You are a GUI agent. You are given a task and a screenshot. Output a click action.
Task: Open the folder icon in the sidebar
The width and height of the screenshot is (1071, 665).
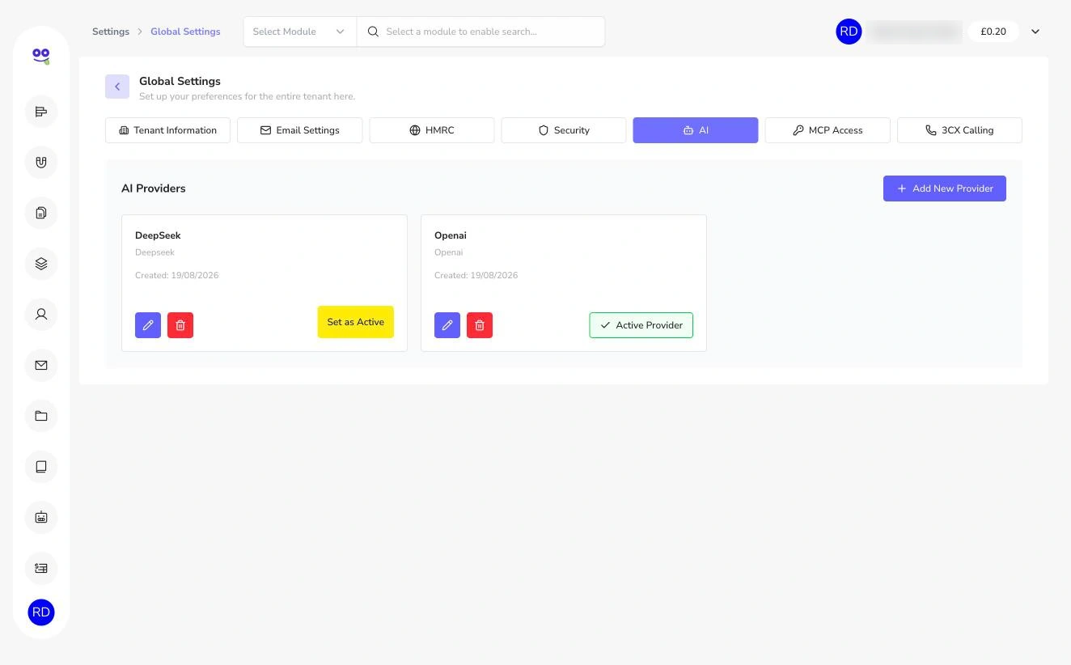pos(41,416)
